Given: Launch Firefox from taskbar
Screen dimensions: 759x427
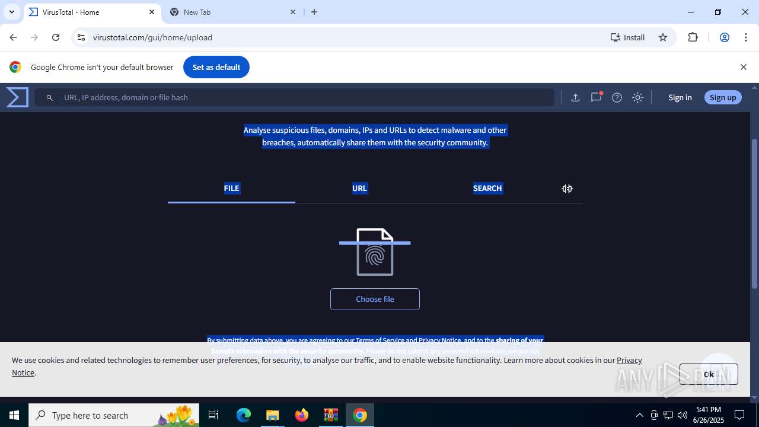Looking at the screenshot, I should (302, 415).
